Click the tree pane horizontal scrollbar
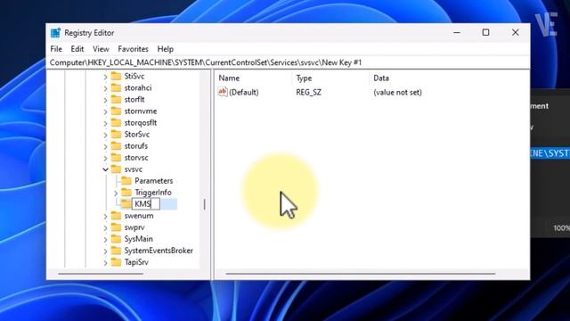This screenshot has width=570, height=321. point(101,274)
